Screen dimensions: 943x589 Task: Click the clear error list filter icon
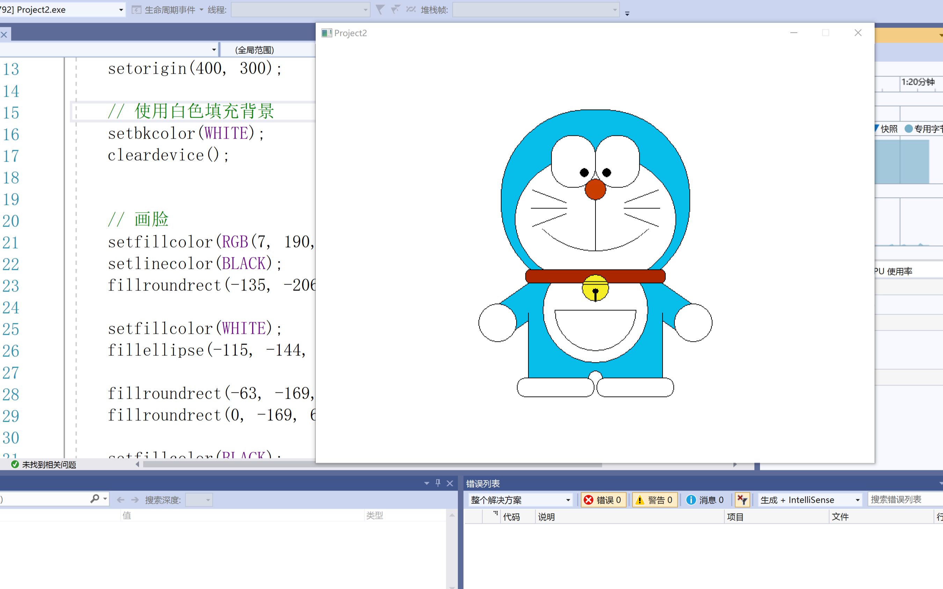click(x=742, y=500)
